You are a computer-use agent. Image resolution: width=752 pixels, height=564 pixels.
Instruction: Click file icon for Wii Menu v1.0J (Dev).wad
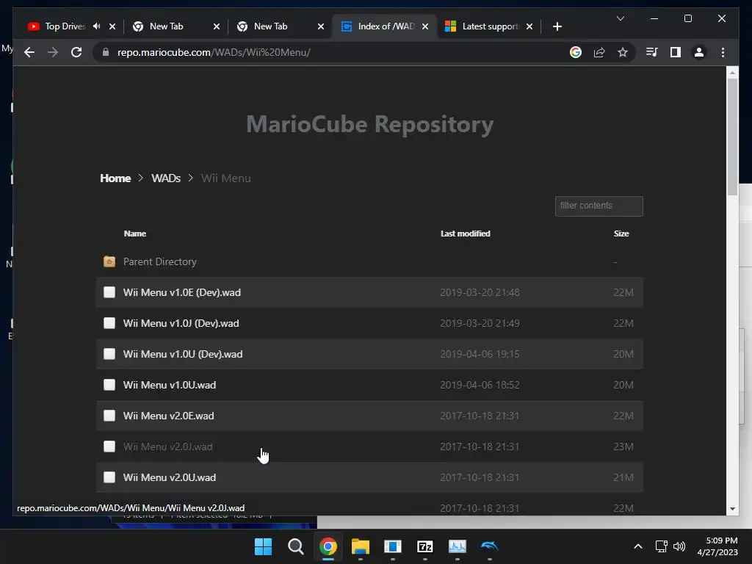[109, 323]
